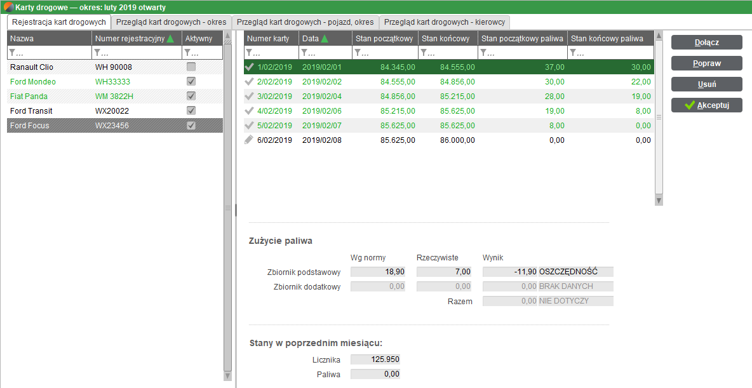Click the filter icon under Numer karty column
The width and height of the screenshot is (752, 388).
click(251, 53)
